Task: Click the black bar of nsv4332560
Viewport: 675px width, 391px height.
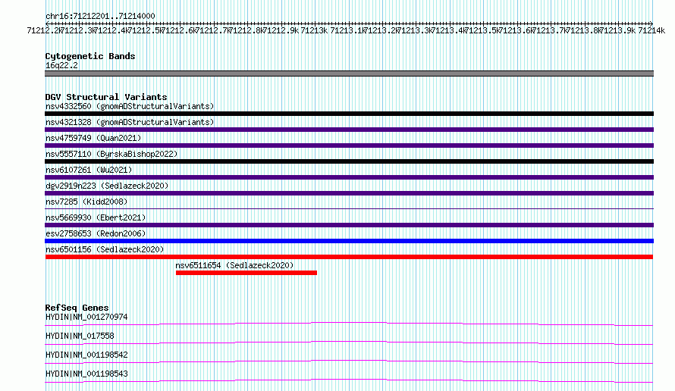Action: 349,114
